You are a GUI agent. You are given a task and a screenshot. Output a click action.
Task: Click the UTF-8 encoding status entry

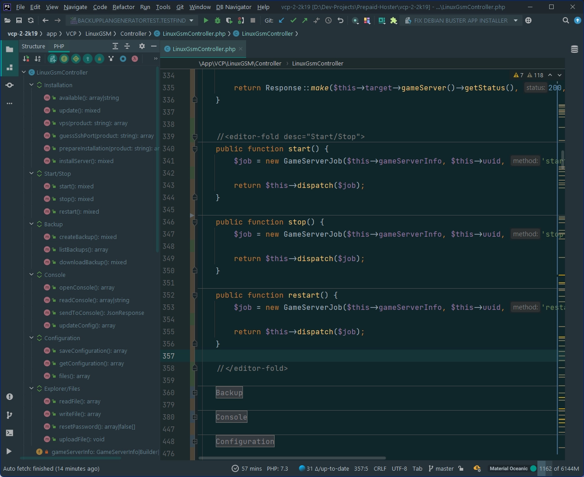[x=399, y=468]
